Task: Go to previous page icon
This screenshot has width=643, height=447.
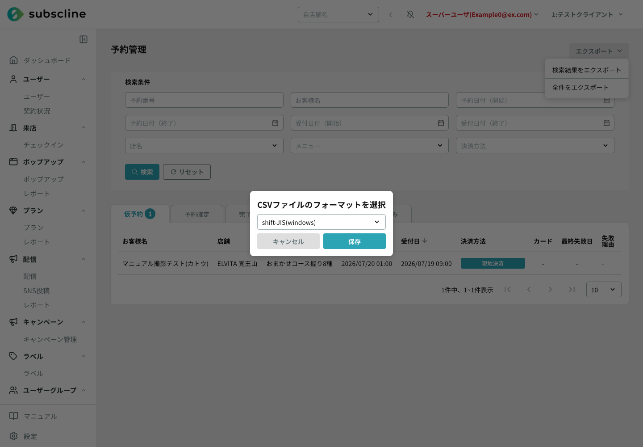Action: click(529, 290)
